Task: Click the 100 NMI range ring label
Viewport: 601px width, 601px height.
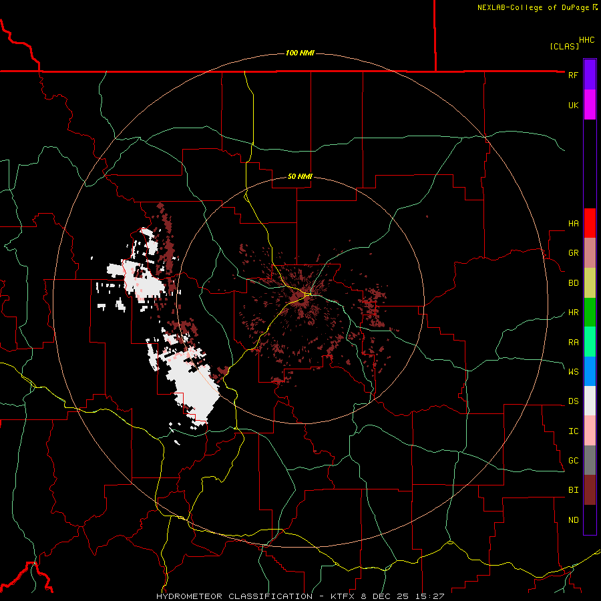Action: tap(300, 53)
